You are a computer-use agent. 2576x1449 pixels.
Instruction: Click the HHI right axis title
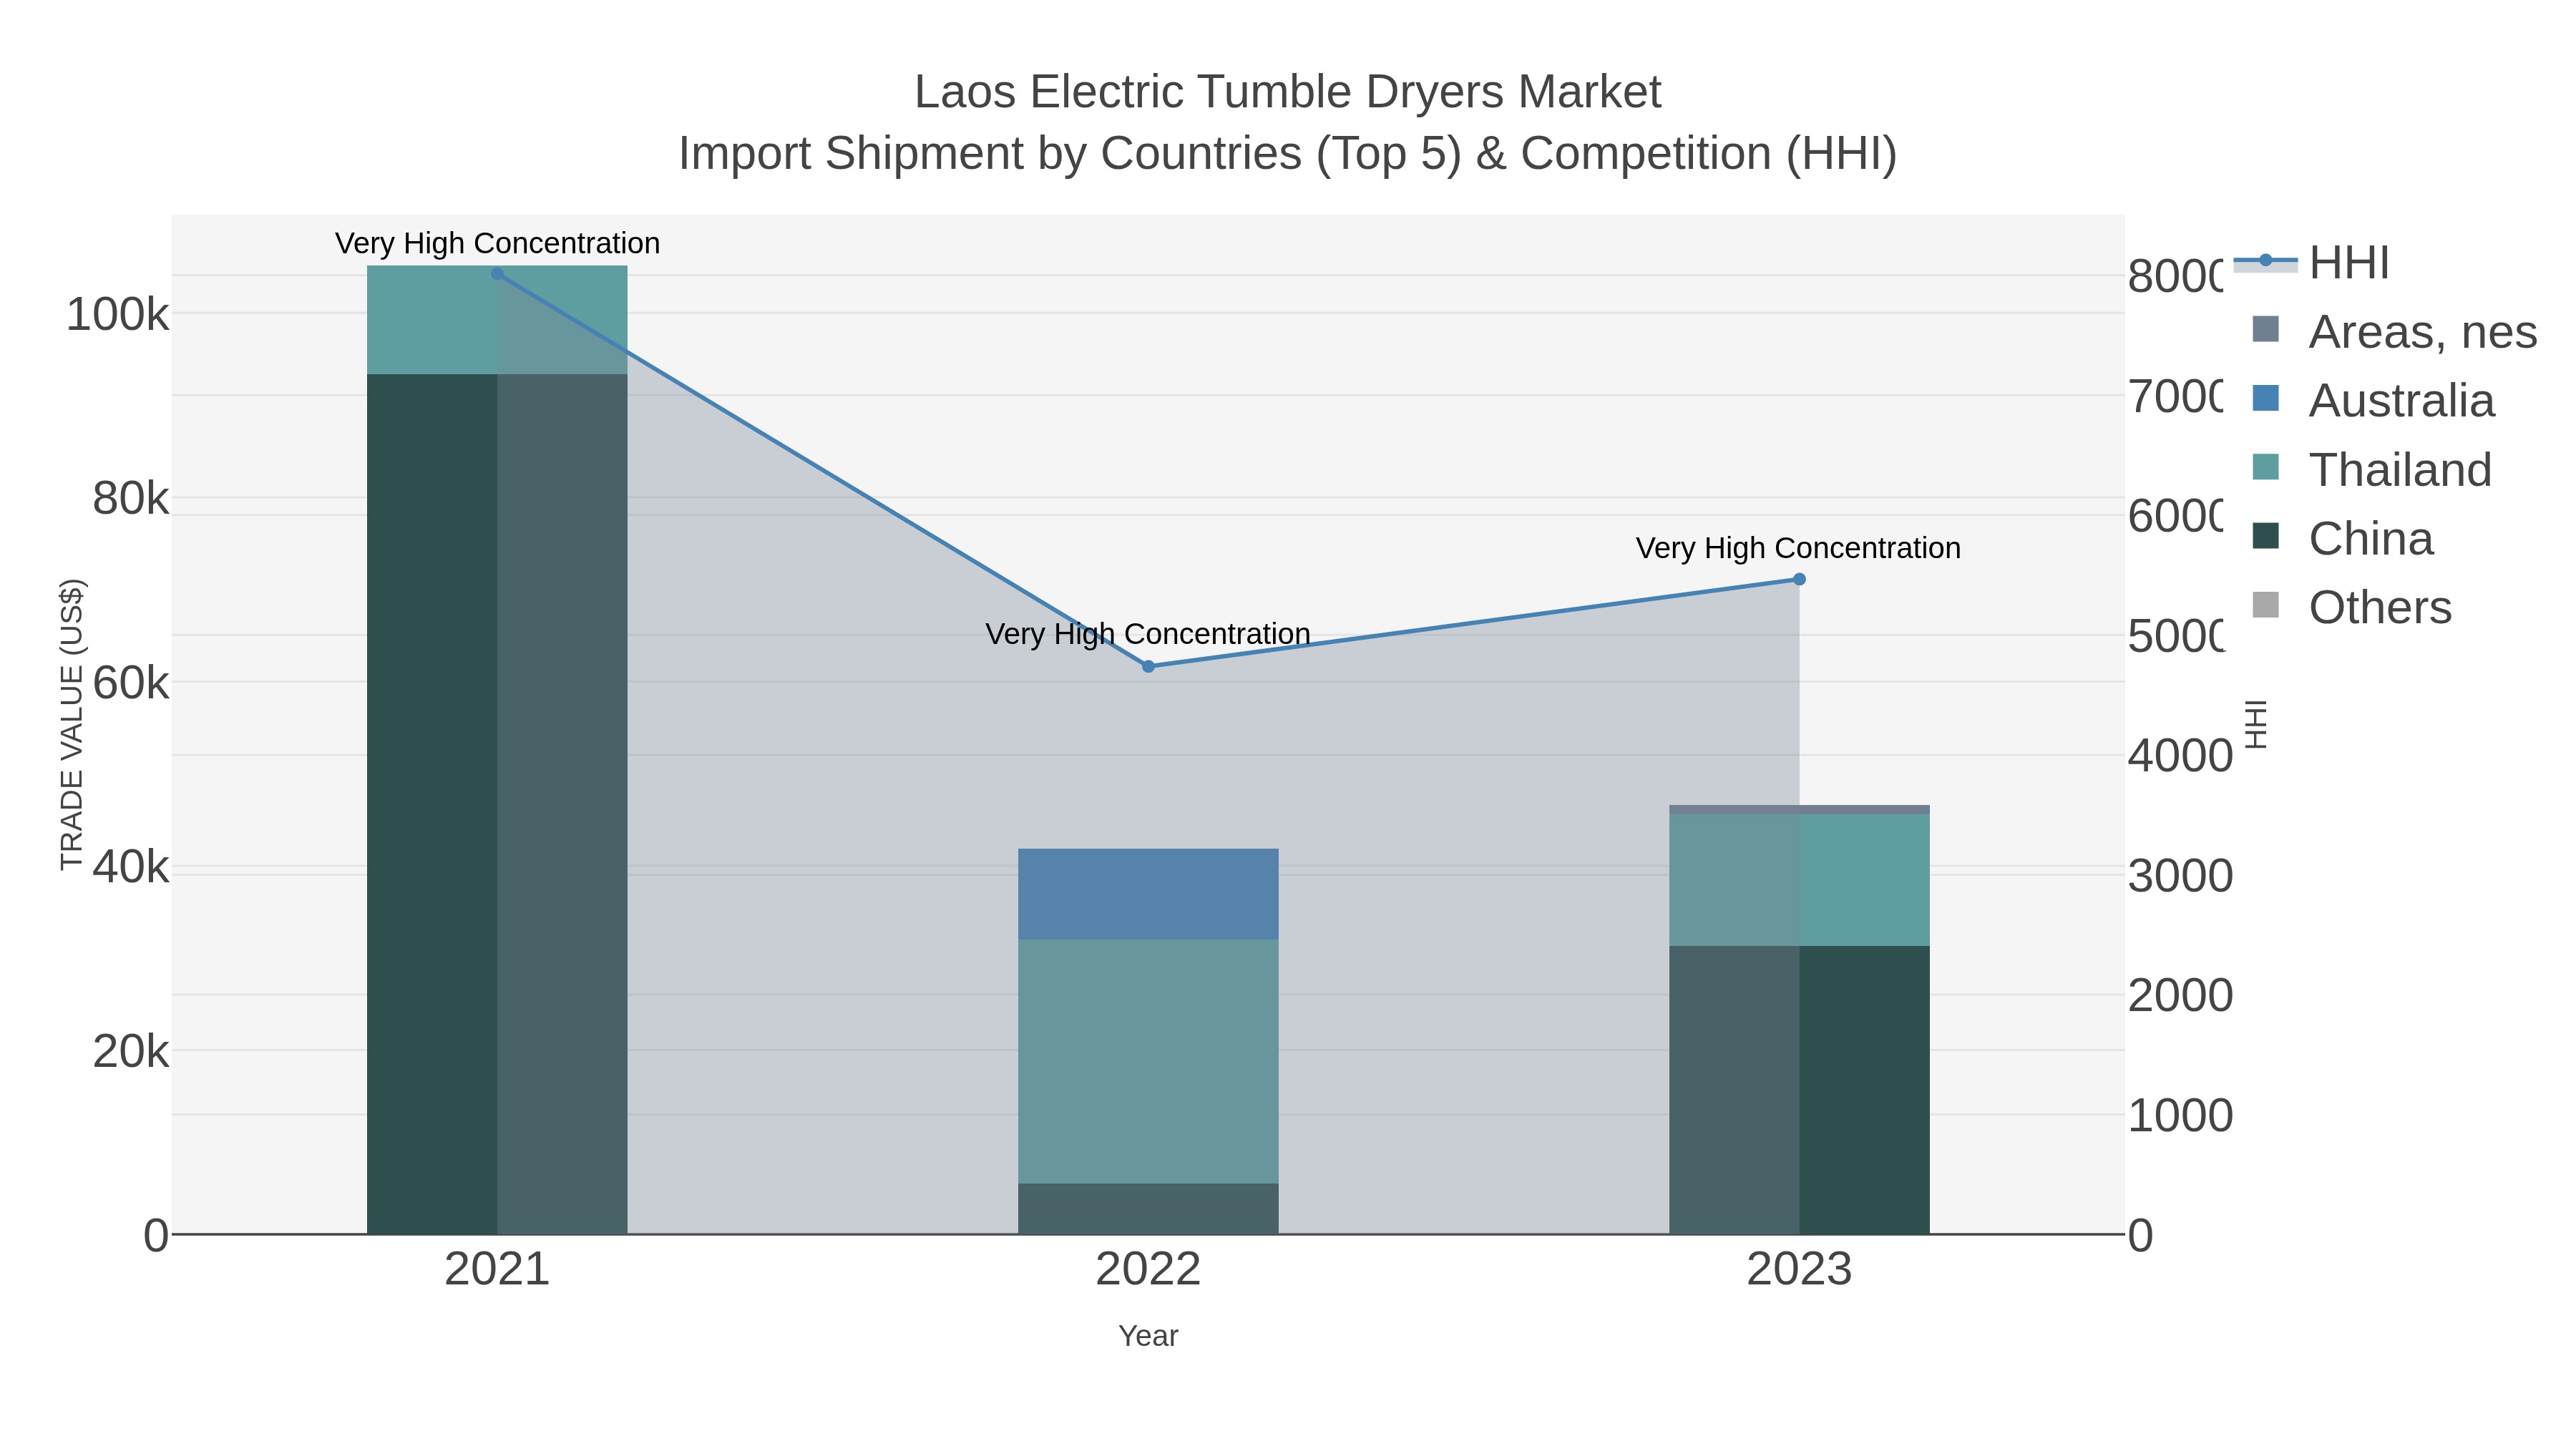pyautogui.click(x=2257, y=724)
